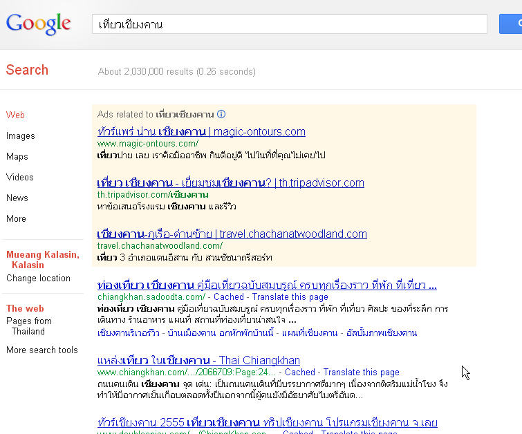Open ทัวร์เชียงคาน 2555 result title
522x434 pixels.
(x=268, y=423)
